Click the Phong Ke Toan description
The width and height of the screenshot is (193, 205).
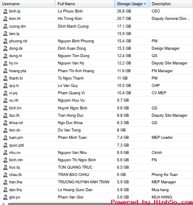coord(164,175)
